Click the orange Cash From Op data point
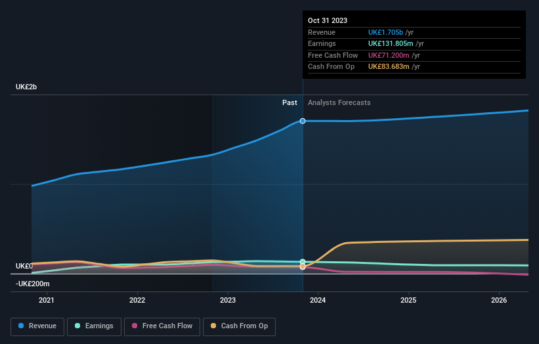Viewport: 539px width, 344px height. point(303,267)
